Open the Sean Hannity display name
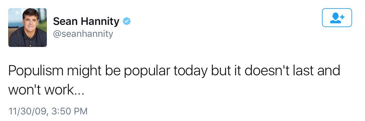 coord(86,21)
